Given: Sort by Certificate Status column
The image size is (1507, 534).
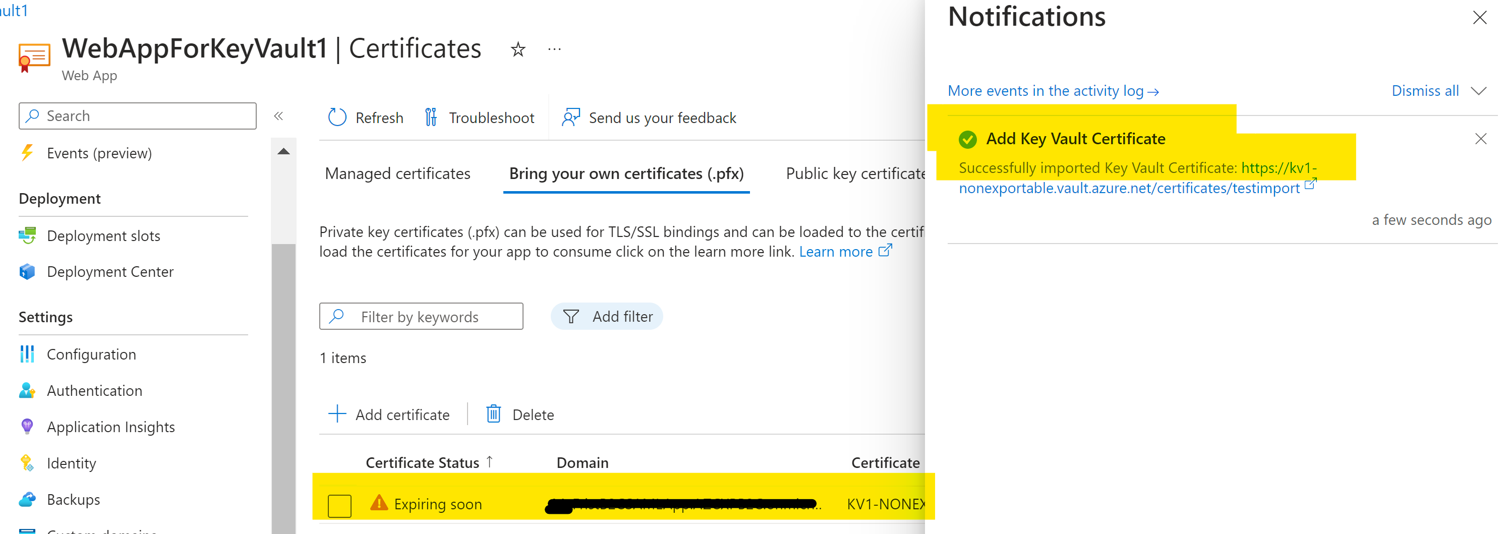Looking at the screenshot, I should coord(422,462).
